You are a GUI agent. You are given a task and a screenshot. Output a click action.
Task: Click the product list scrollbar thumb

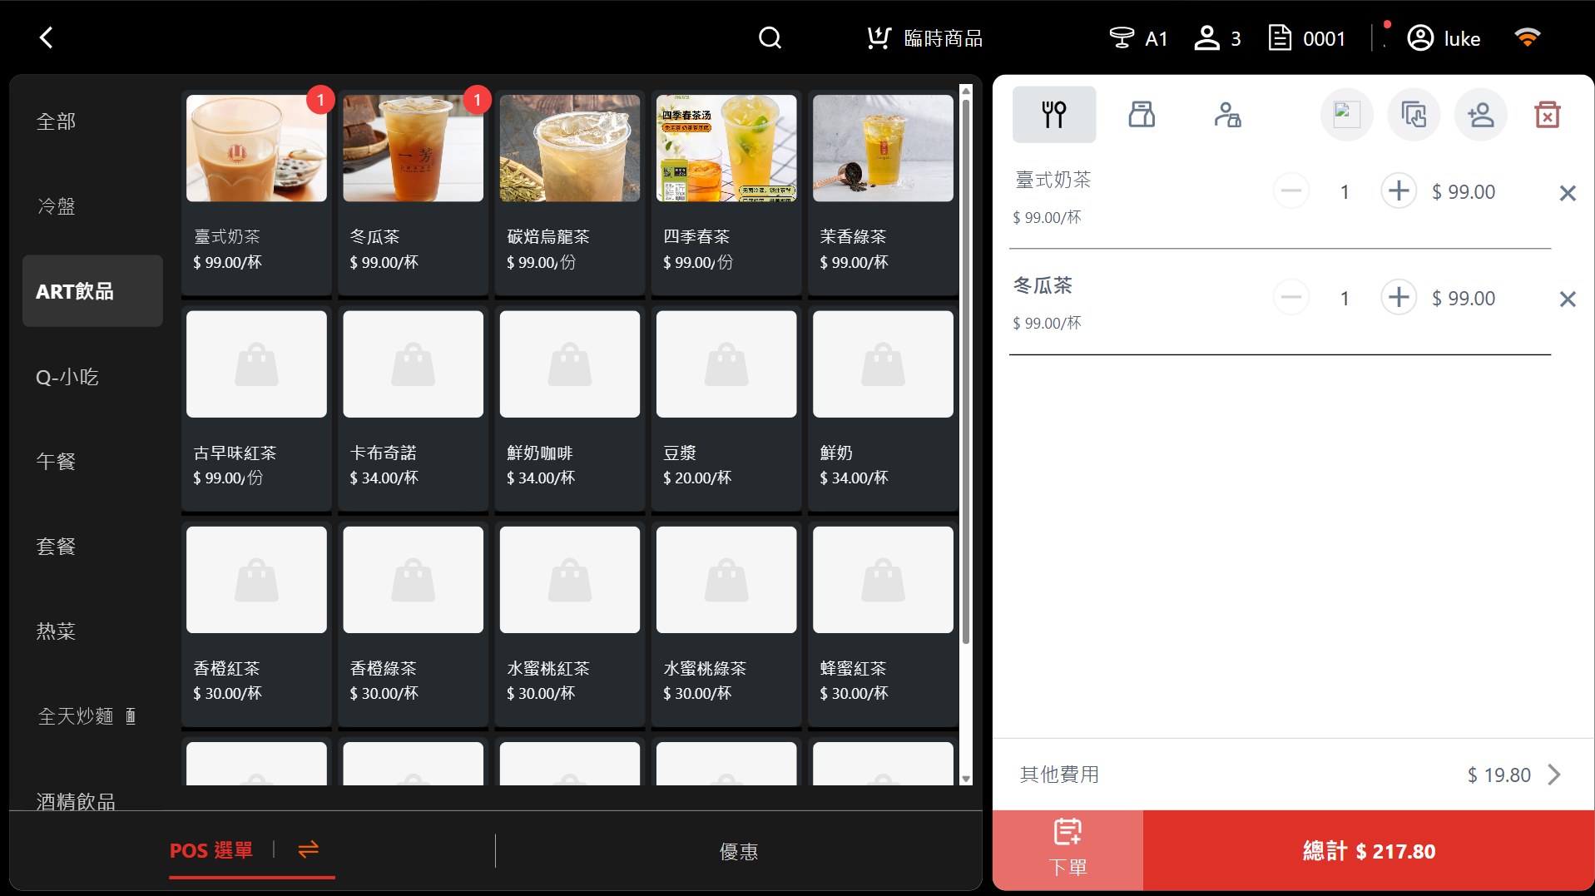pos(966,371)
